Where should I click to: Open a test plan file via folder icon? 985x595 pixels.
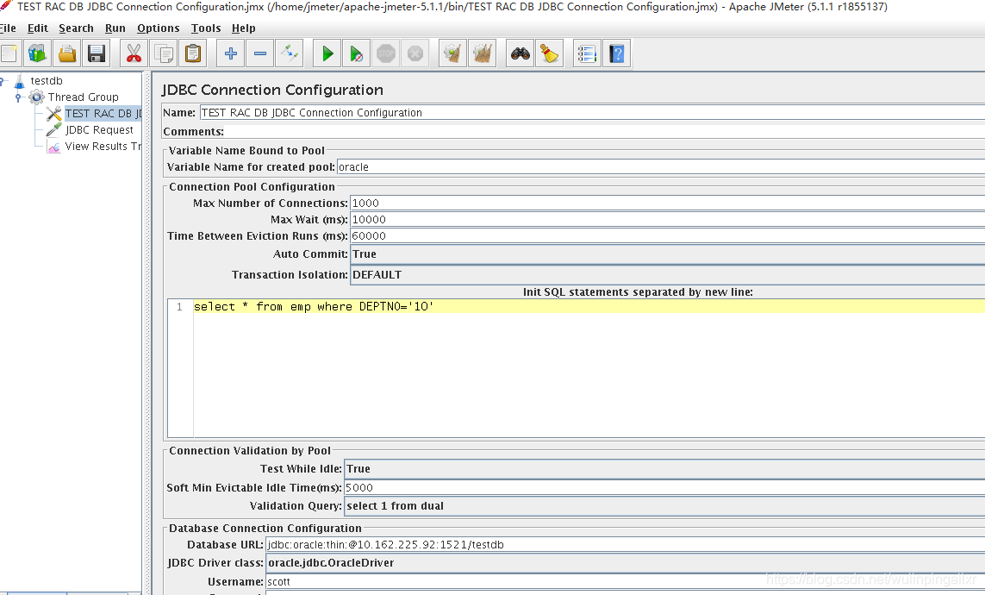(66, 53)
